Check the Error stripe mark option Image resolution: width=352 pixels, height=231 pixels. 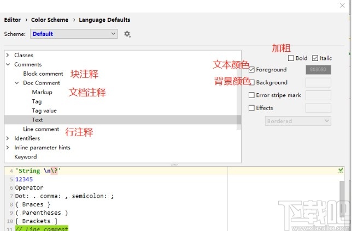[x=251, y=95]
